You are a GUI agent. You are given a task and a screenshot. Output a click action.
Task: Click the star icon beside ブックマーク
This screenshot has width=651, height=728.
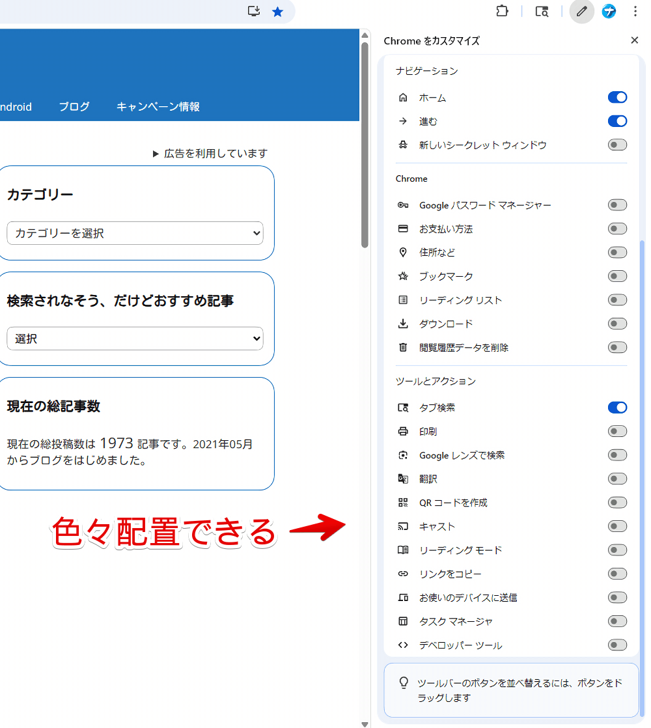coord(403,276)
